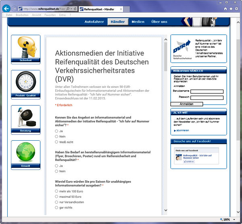Click the Benutzername input field

pos(207,91)
